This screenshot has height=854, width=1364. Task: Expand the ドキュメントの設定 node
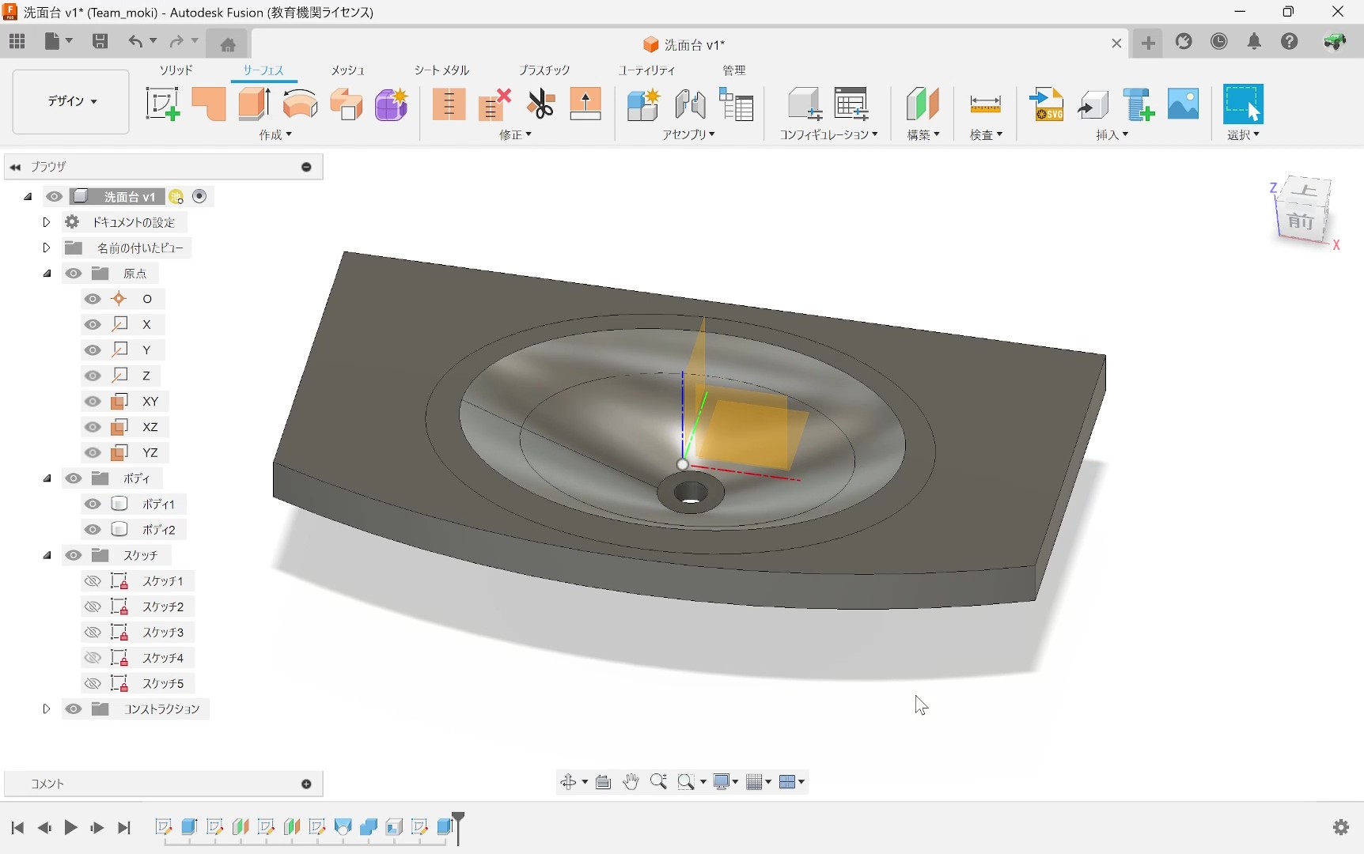(46, 222)
